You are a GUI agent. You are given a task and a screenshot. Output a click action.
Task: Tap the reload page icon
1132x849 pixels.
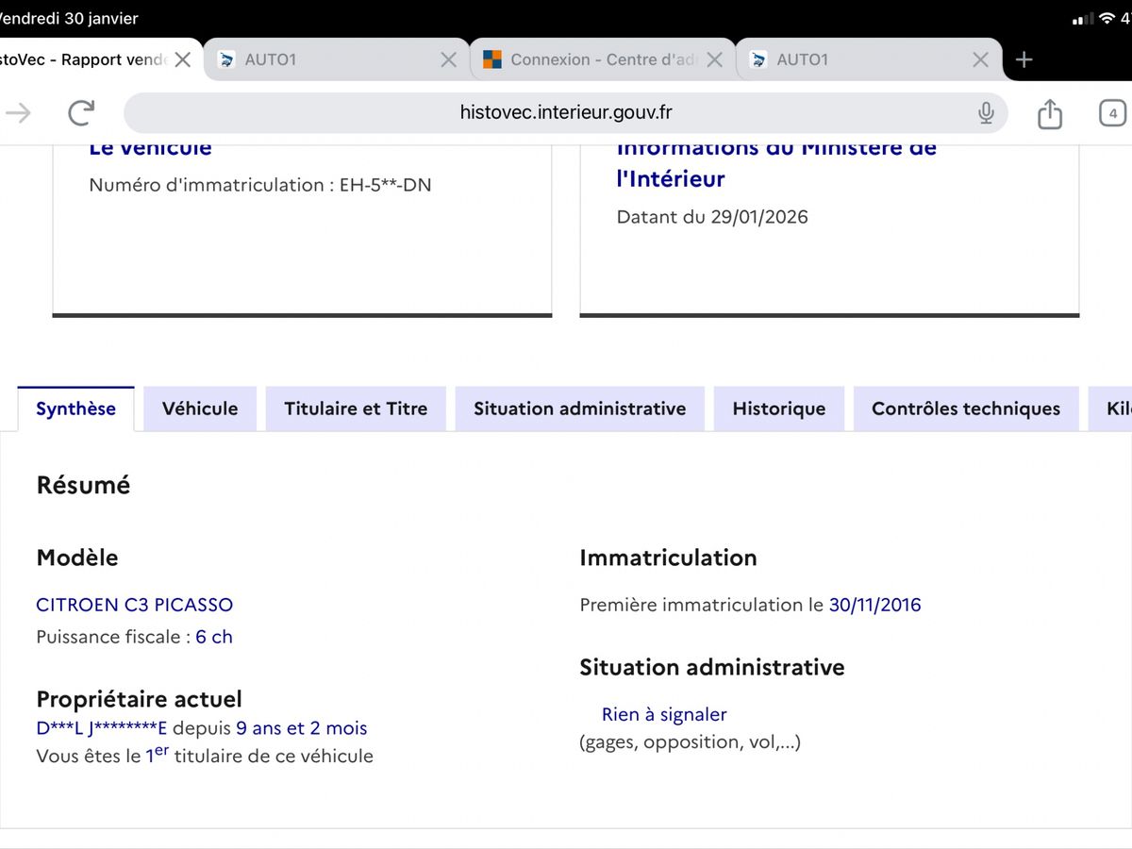click(x=81, y=113)
